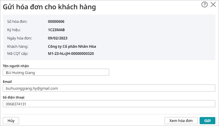Click the Email field label
The width and height of the screenshot is (219, 126).
click(7, 82)
